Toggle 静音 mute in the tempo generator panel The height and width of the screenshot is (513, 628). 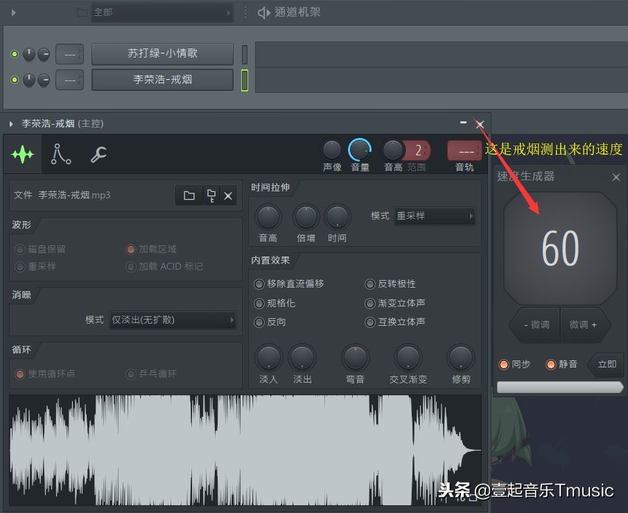click(551, 364)
